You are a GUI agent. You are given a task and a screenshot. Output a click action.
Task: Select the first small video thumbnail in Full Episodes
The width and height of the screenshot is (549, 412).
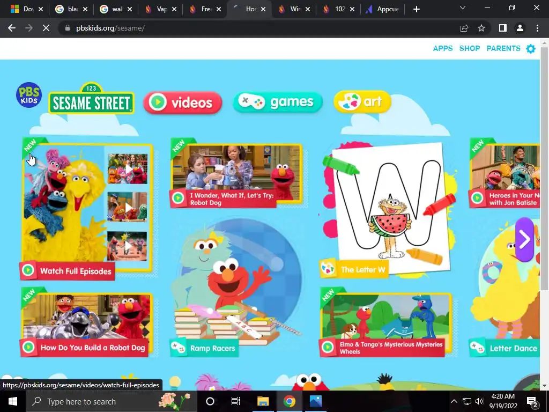pos(128,169)
